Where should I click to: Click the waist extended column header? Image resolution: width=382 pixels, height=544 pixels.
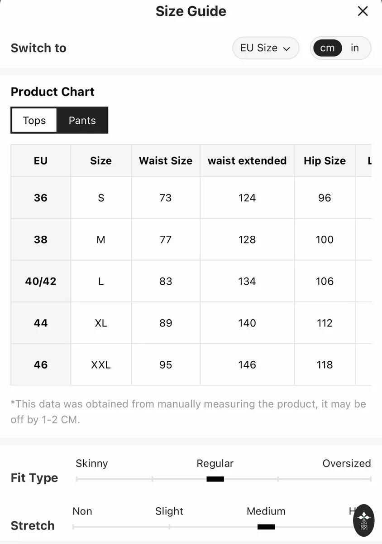(247, 160)
